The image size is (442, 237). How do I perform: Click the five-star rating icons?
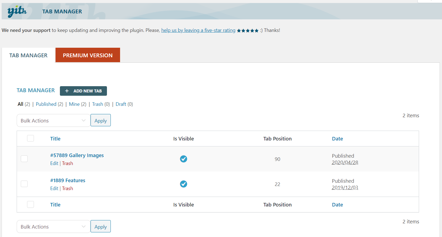248,31
